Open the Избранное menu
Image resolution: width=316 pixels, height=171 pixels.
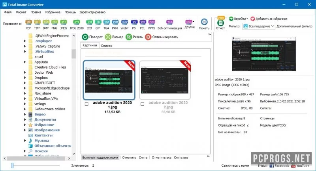coord(53,12)
